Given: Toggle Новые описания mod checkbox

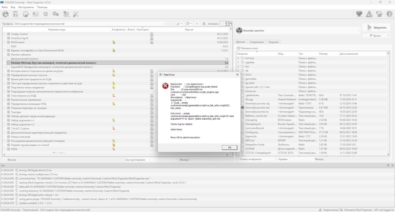Looking at the screenshot, I should [9, 137].
